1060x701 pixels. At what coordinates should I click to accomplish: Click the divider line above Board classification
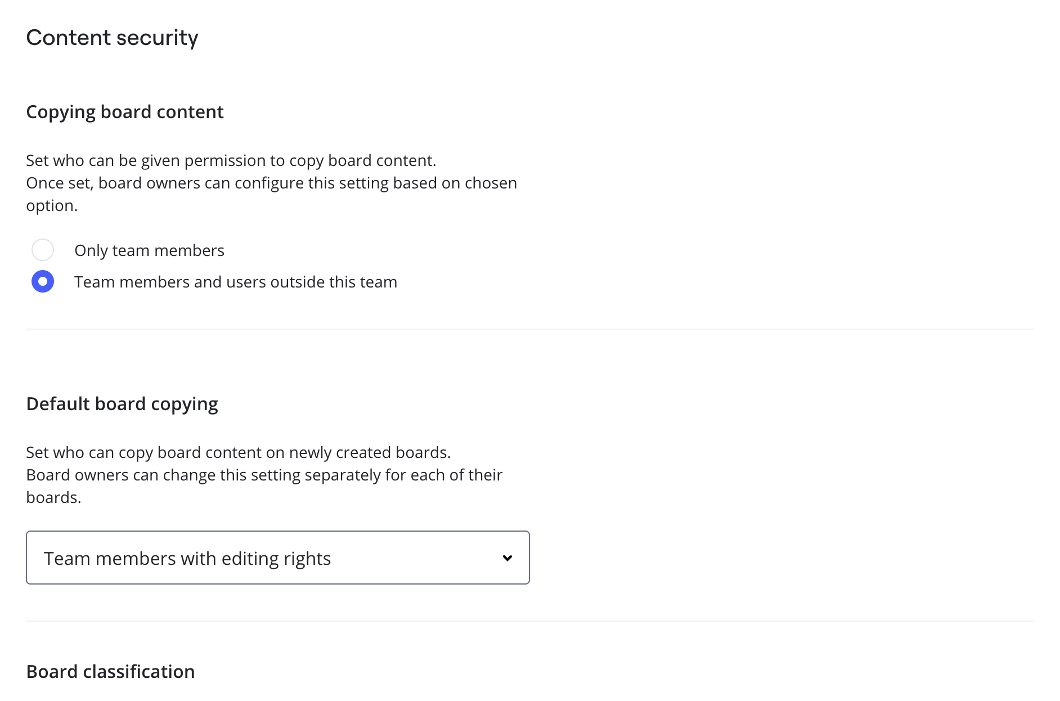click(x=529, y=621)
